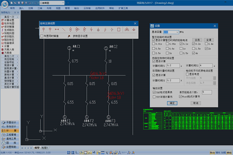The width and height of the screenshot is (233, 155).
Task: Open the 常用 ribbon tab
Action: pos(12,8)
